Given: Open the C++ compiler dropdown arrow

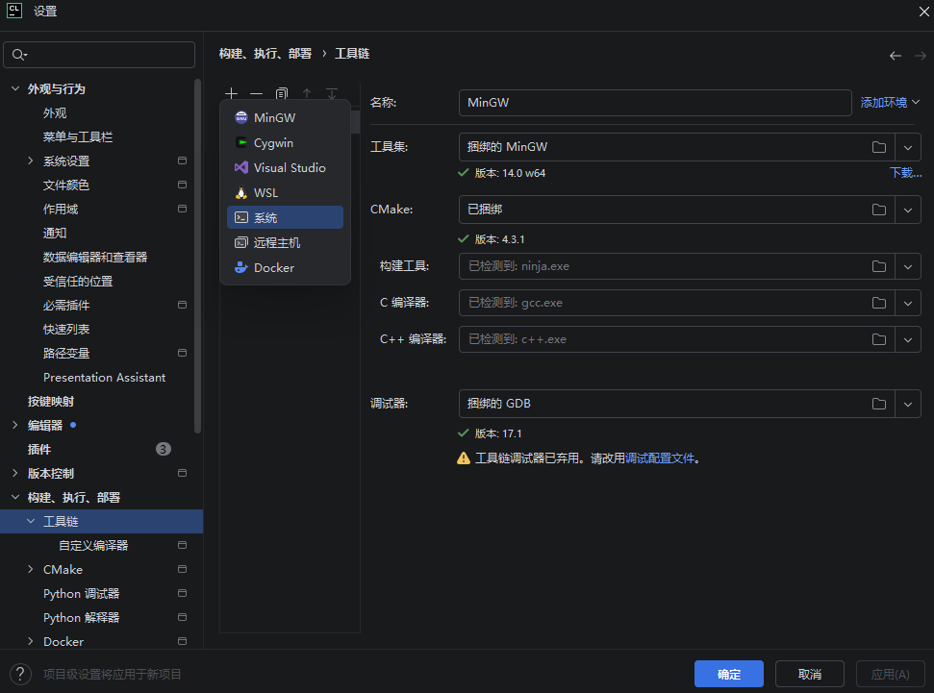Looking at the screenshot, I should point(908,339).
